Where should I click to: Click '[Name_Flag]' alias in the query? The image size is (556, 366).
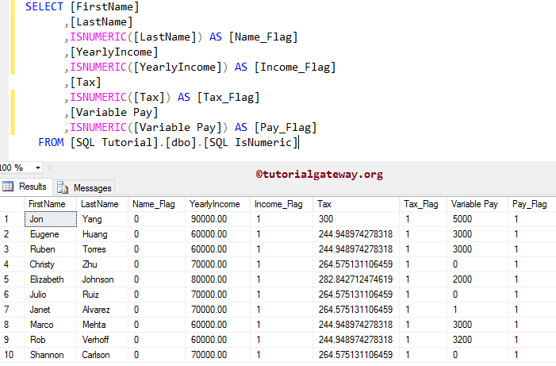(263, 37)
